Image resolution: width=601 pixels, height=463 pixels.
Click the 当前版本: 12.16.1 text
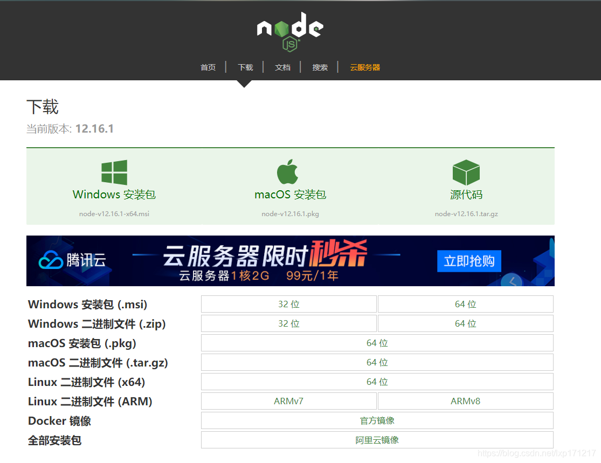point(70,129)
